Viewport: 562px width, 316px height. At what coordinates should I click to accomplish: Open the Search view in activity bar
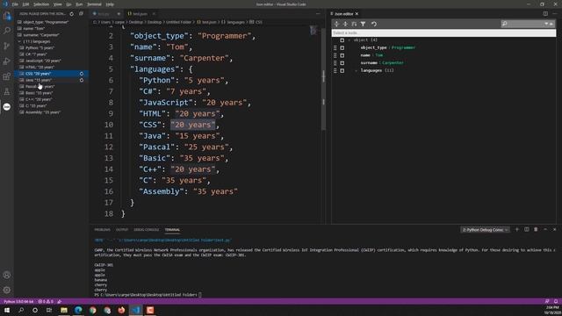(x=7, y=31)
